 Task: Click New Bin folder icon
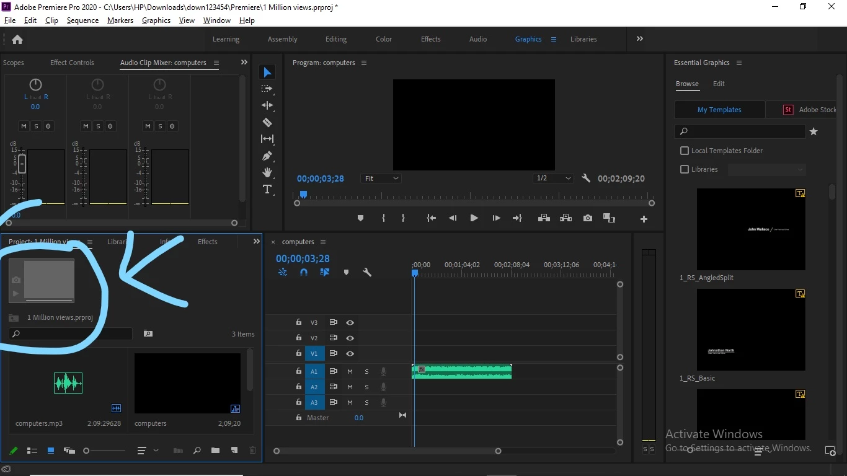pyautogui.click(x=215, y=451)
